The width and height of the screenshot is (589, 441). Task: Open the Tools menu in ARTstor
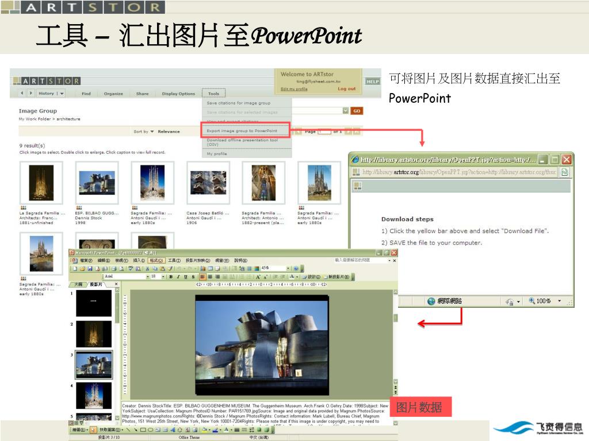[x=213, y=94]
